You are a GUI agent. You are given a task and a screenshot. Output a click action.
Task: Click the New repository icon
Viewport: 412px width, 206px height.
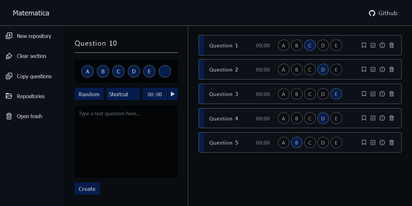pyautogui.click(x=9, y=36)
